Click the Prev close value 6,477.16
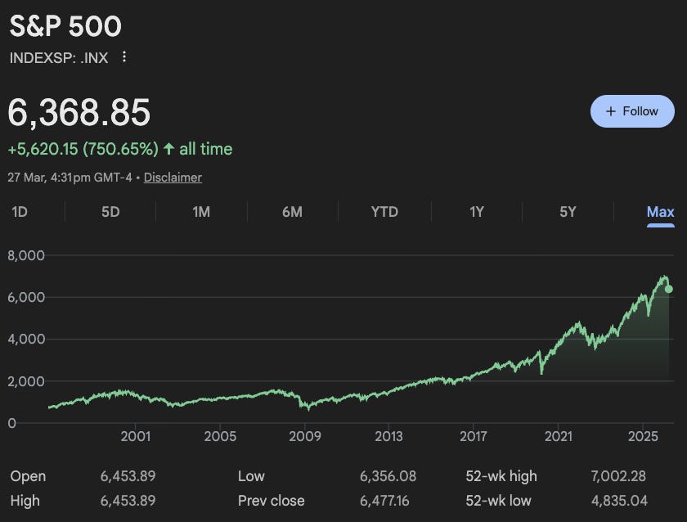 [384, 501]
